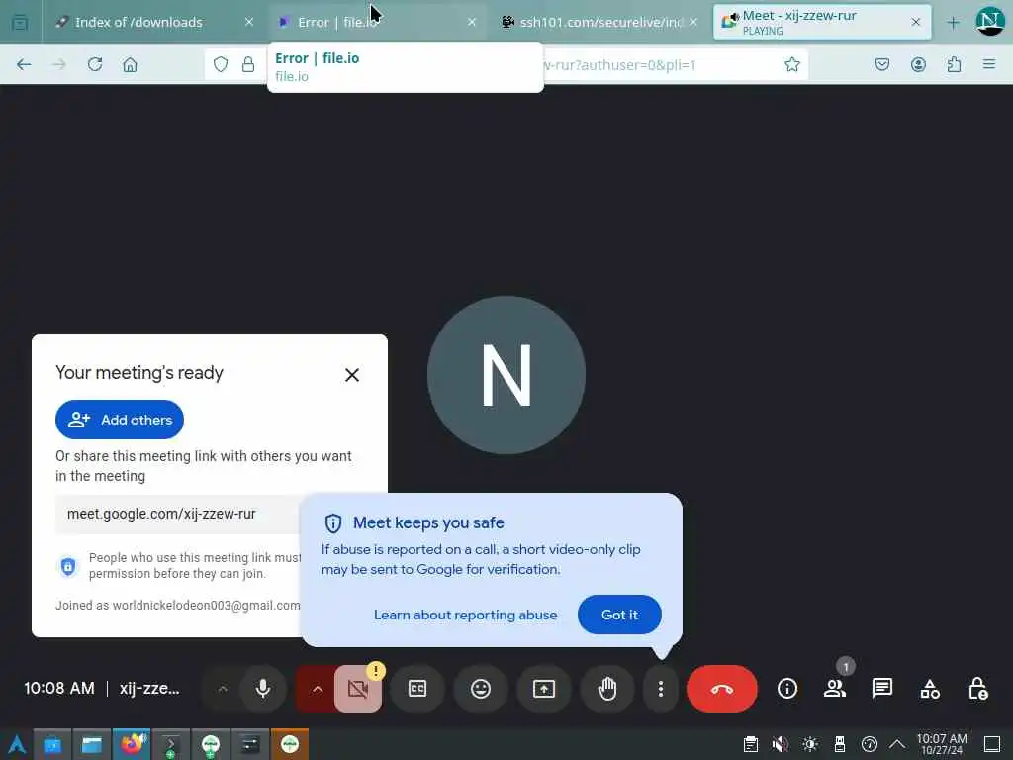The width and height of the screenshot is (1013, 760).
Task: Open the extensions puzzle icon
Action: 954,64
